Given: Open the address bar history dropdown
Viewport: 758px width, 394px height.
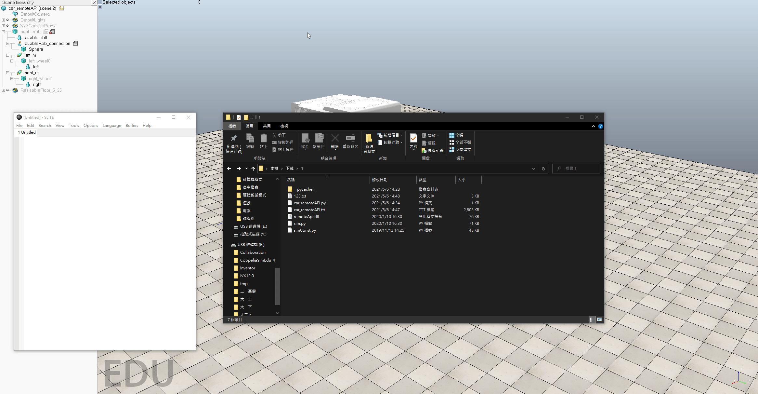Looking at the screenshot, I should click(x=533, y=169).
